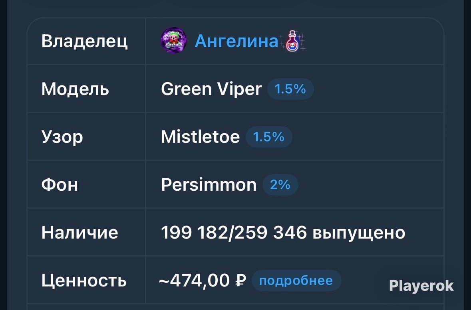Click the ruble currency symbol

click(x=240, y=280)
